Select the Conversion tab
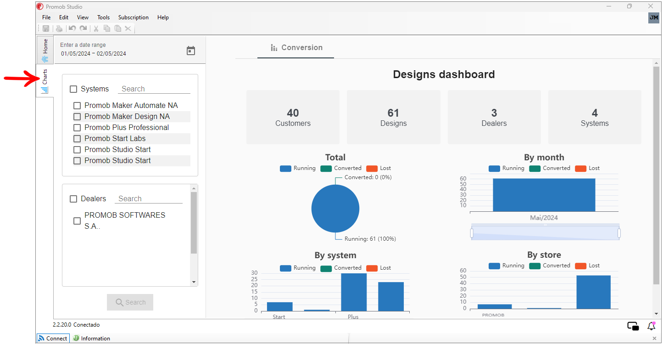Image resolution: width=663 pixels, height=345 pixels. tap(296, 48)
